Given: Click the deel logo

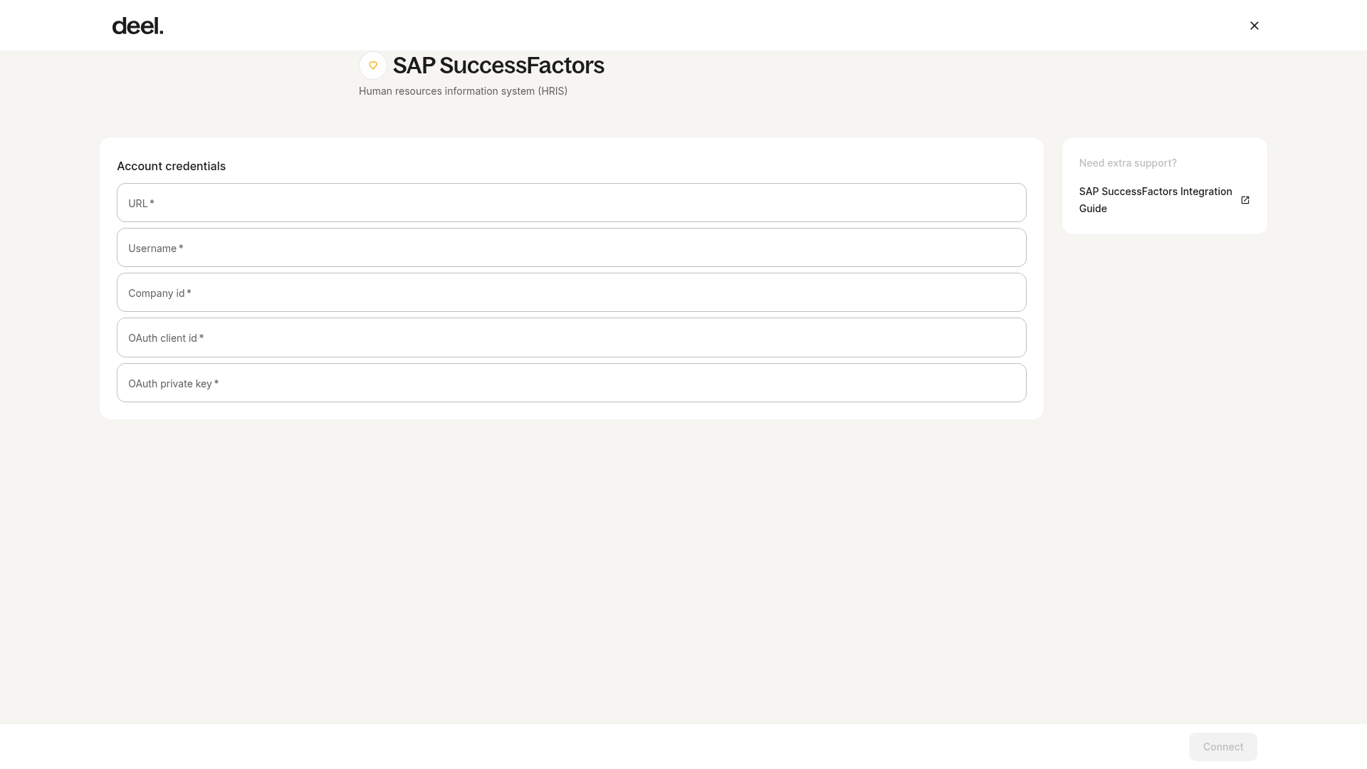Looking at the screenshot, I should pos(137,26).
